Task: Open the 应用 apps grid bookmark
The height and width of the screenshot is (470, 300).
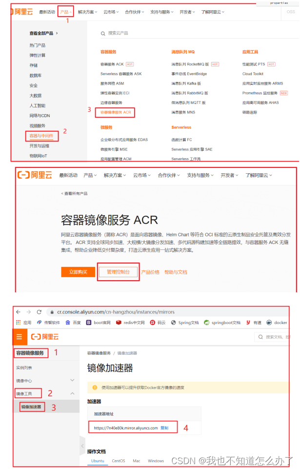Action: (x=24, y=323)
